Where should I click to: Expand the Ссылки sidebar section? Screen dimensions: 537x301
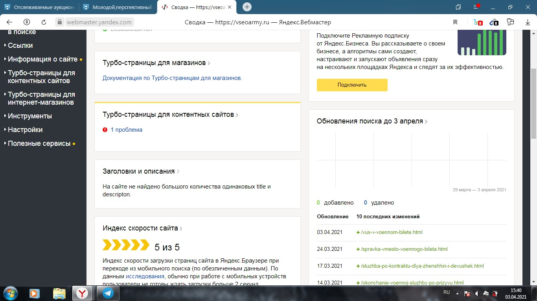pyautogui.click(x=20, y=45)
